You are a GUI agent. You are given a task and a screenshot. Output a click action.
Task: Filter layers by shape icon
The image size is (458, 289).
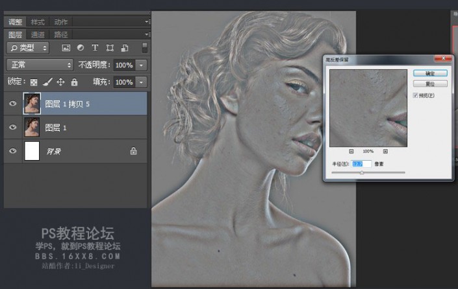[x=110, y=48]
